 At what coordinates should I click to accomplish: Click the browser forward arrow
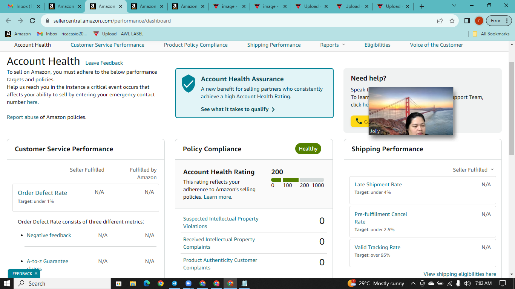pos(20,21)
